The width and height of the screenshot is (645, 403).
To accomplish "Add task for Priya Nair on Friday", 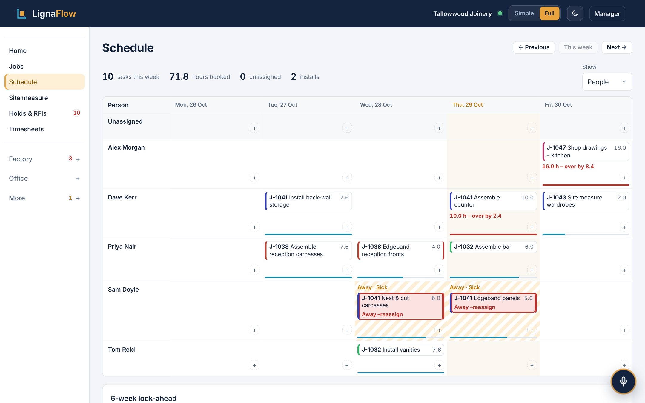I will pyautogui.click(x=624, y=270).
